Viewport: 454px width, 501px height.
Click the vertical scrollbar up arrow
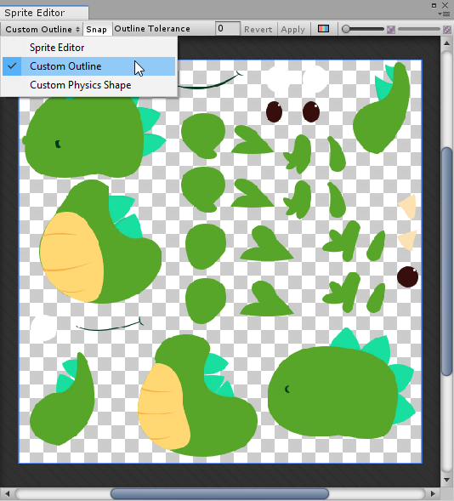tap(446, 43)
